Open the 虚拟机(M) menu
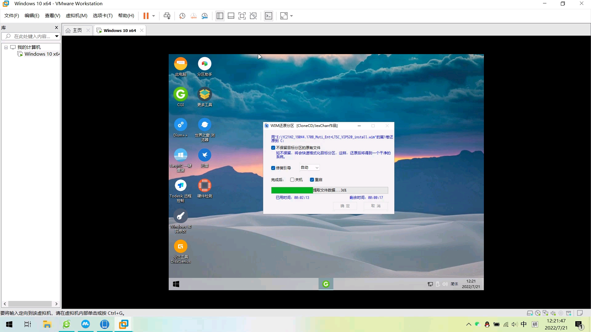Screen dimensions: 591x332 click(x=77, y=16)
